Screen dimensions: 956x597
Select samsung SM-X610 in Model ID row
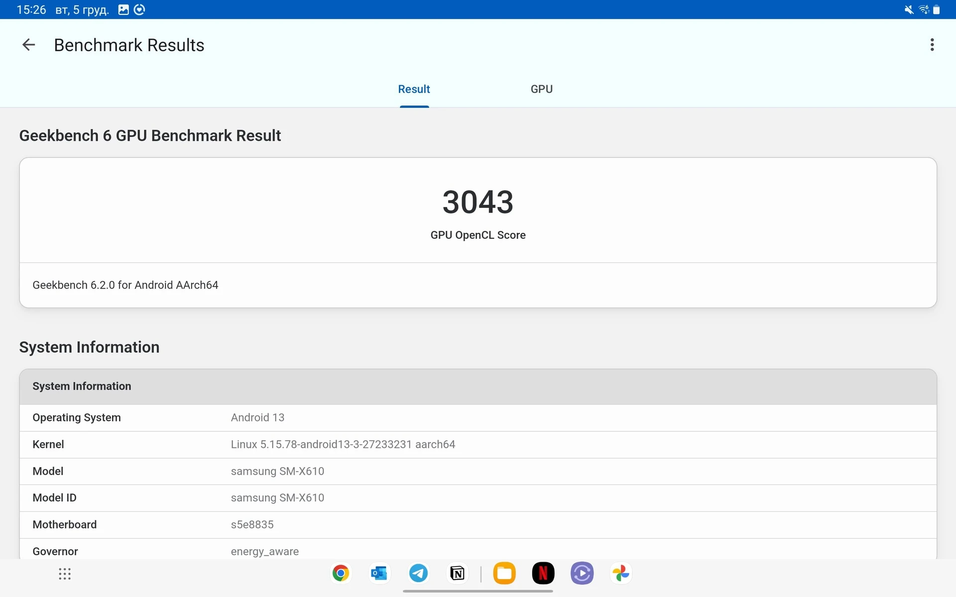click(277, 497)
